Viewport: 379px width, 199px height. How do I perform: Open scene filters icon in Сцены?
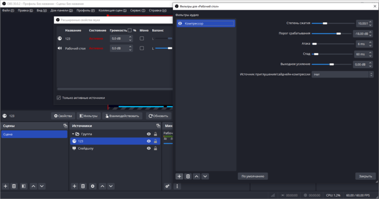[x=23, y=186]
